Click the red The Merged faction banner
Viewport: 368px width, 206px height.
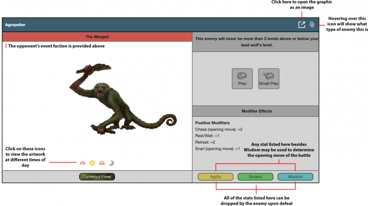[97, 37]
